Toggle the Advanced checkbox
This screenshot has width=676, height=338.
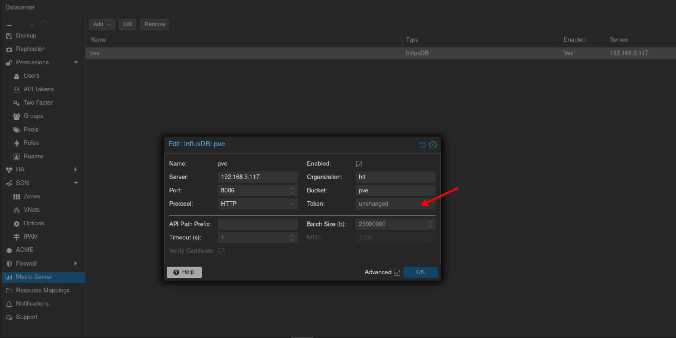pyautogui.click(x=397, y=272)
